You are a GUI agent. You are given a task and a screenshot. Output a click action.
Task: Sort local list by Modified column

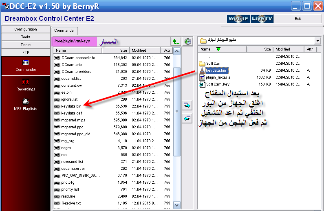289,49
